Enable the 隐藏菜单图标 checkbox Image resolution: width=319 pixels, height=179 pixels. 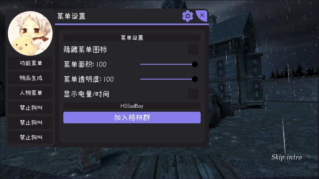point(193,49)
